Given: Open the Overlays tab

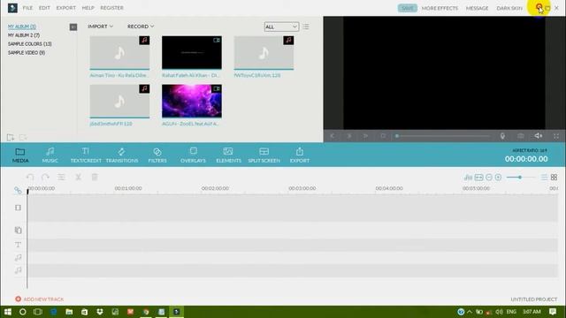Looking at the screenshot, I should click(193, 155).
